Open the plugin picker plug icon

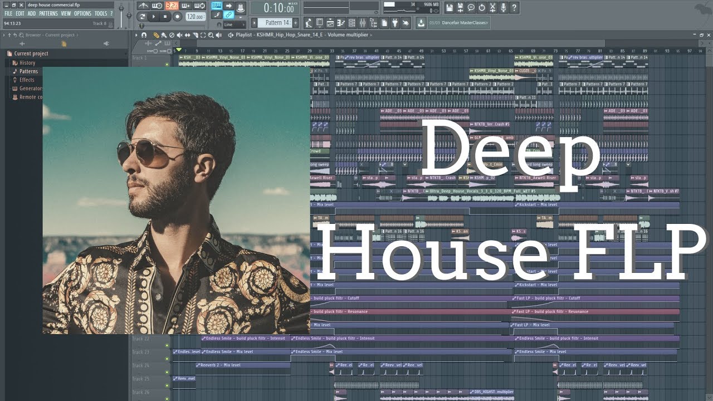coord(395,23)
